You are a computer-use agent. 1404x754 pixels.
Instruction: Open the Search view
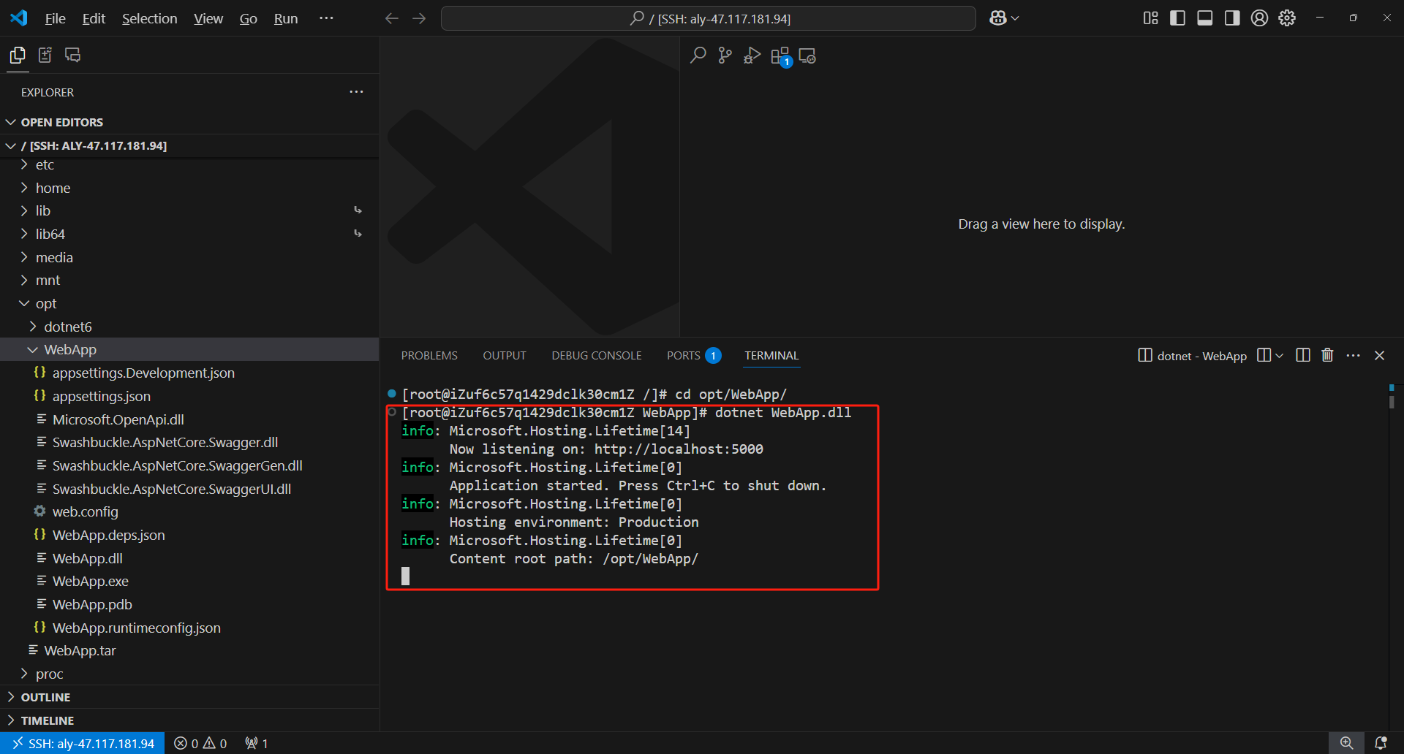pos(698,55)
